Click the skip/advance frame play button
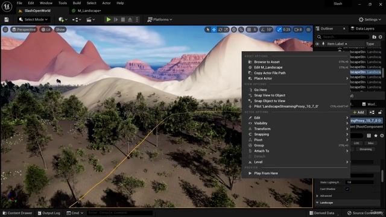386x217 pixels. pos(116,19)
